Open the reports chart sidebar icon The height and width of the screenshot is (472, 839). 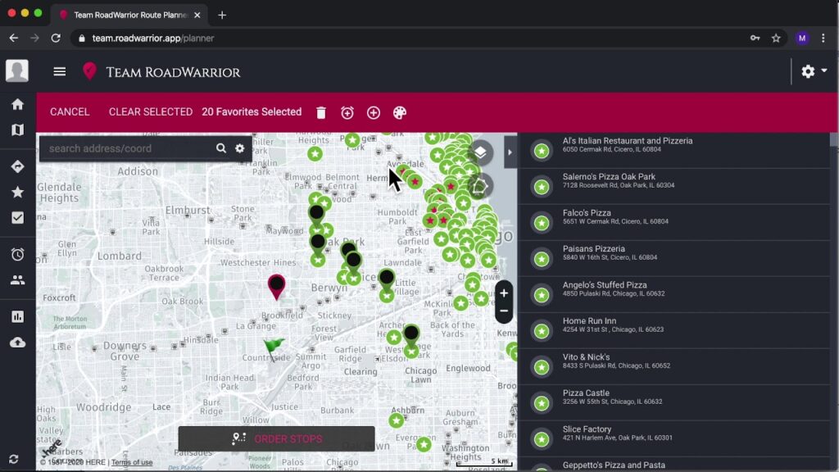click(x=18, y=317)
